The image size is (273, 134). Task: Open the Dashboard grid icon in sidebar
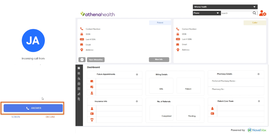pyautogui.click(x=79, y=68)
